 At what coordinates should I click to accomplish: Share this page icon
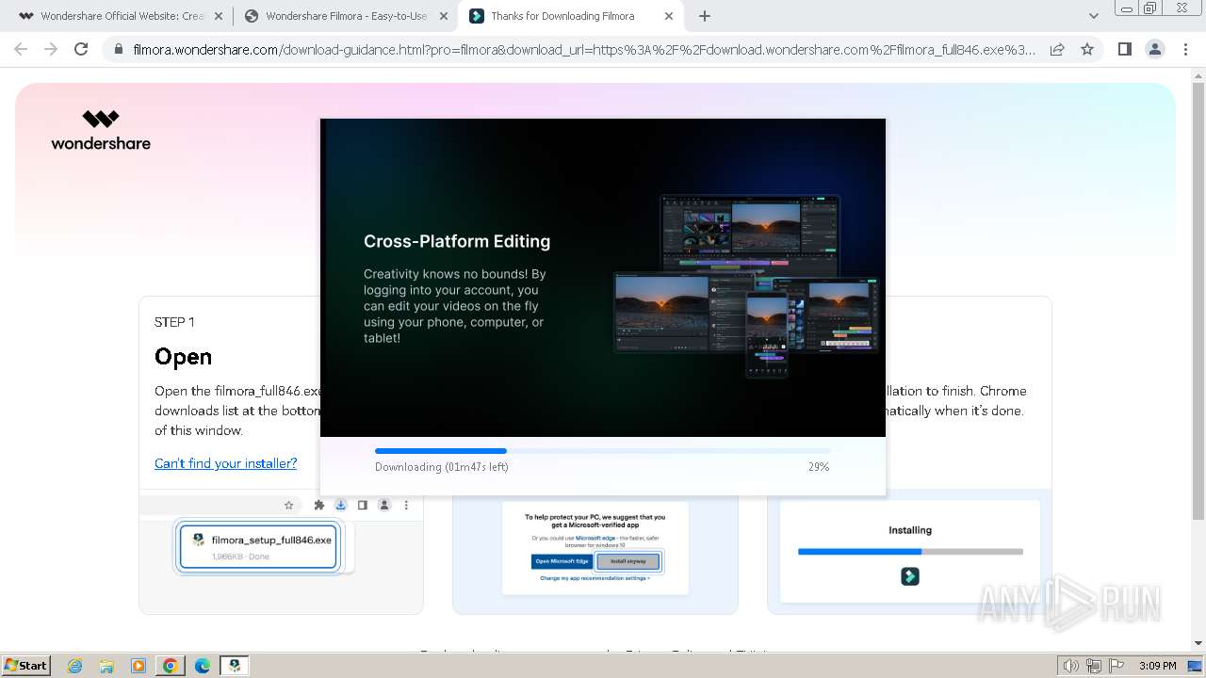[1057, 49]
